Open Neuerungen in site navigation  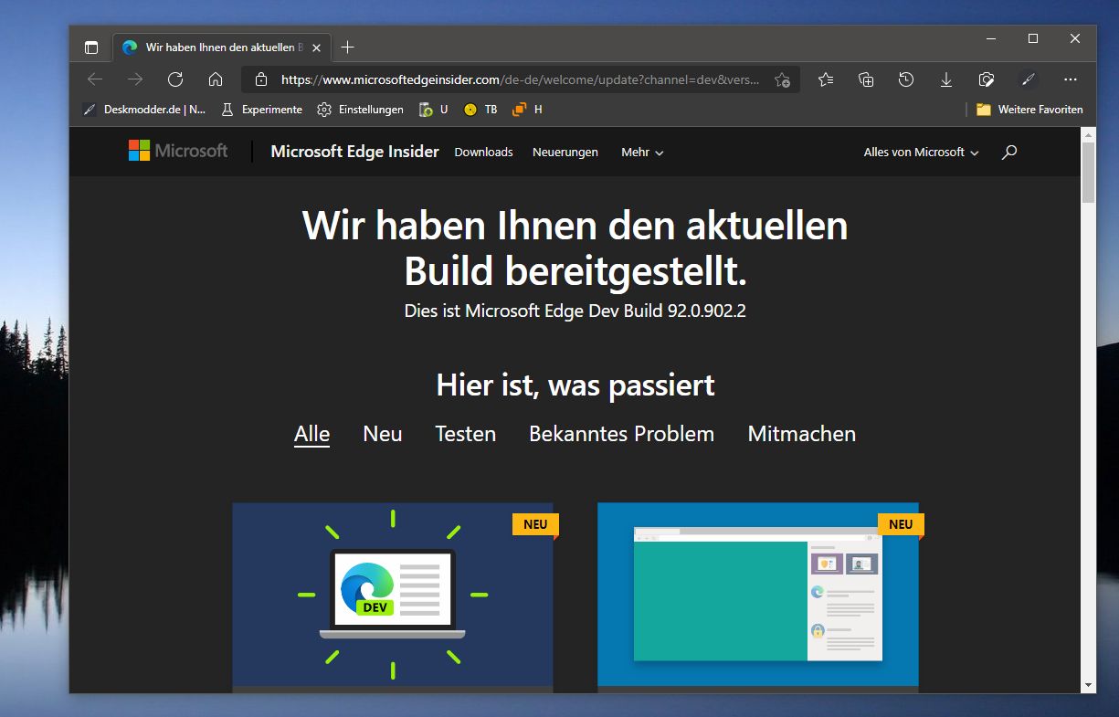click(565, 153)
